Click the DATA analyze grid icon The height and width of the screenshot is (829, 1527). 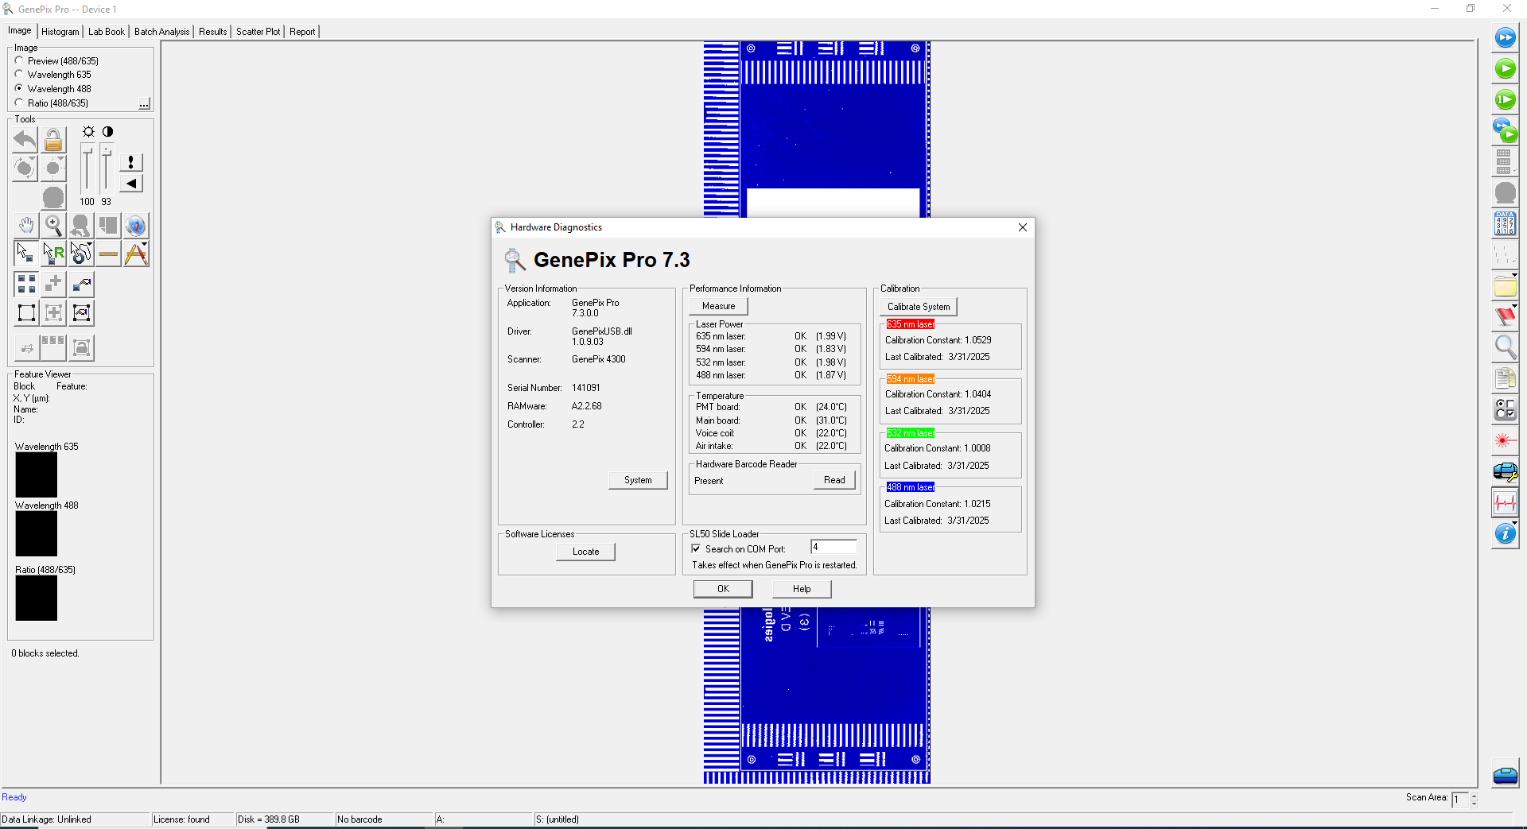[1505, 224]
